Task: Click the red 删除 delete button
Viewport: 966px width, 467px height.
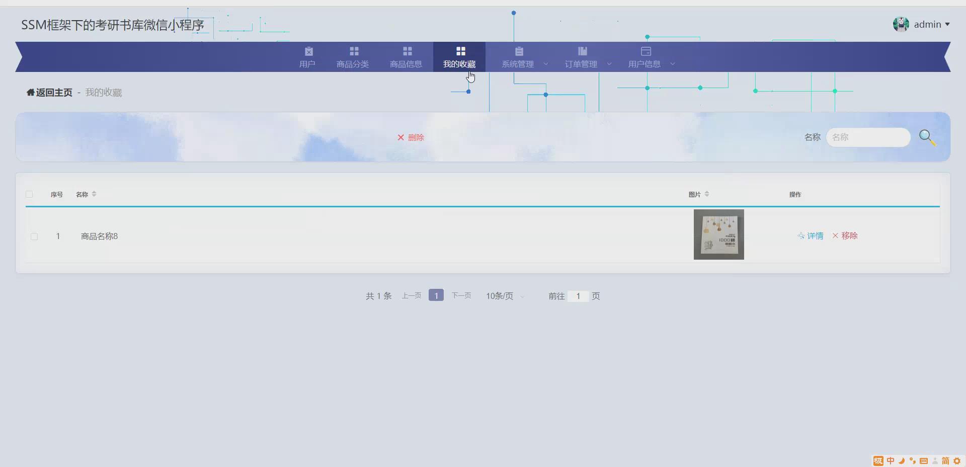Action: click(411, 137)
